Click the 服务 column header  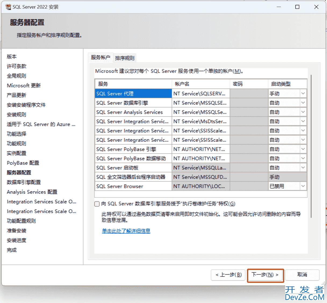[133, 84]
